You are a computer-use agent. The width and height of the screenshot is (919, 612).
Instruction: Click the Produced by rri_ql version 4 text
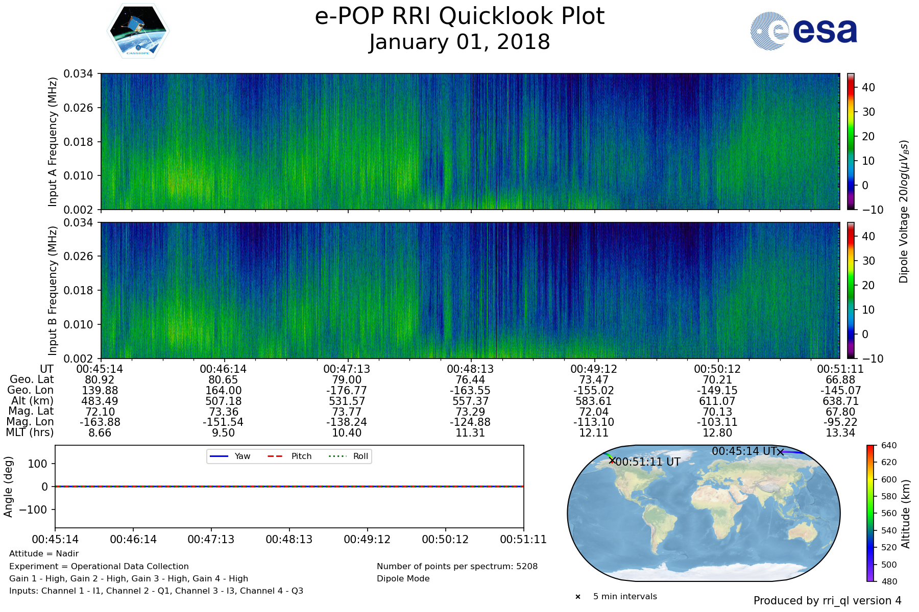(827, 601)
